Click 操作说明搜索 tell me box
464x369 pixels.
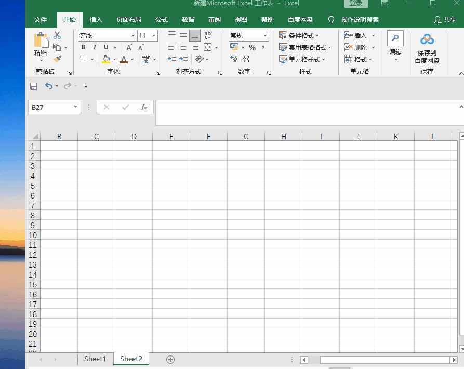pos(360,20)
